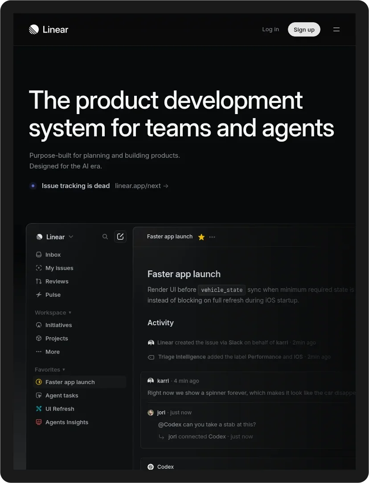369x483 pixels.
Task: Click the Faster app launch issue heading
Action: click(x=184, y=274)
